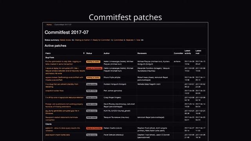Open Committed link in status summary
Image resolution: width=251 pixels, height=141 pixels.
(118, 40)
